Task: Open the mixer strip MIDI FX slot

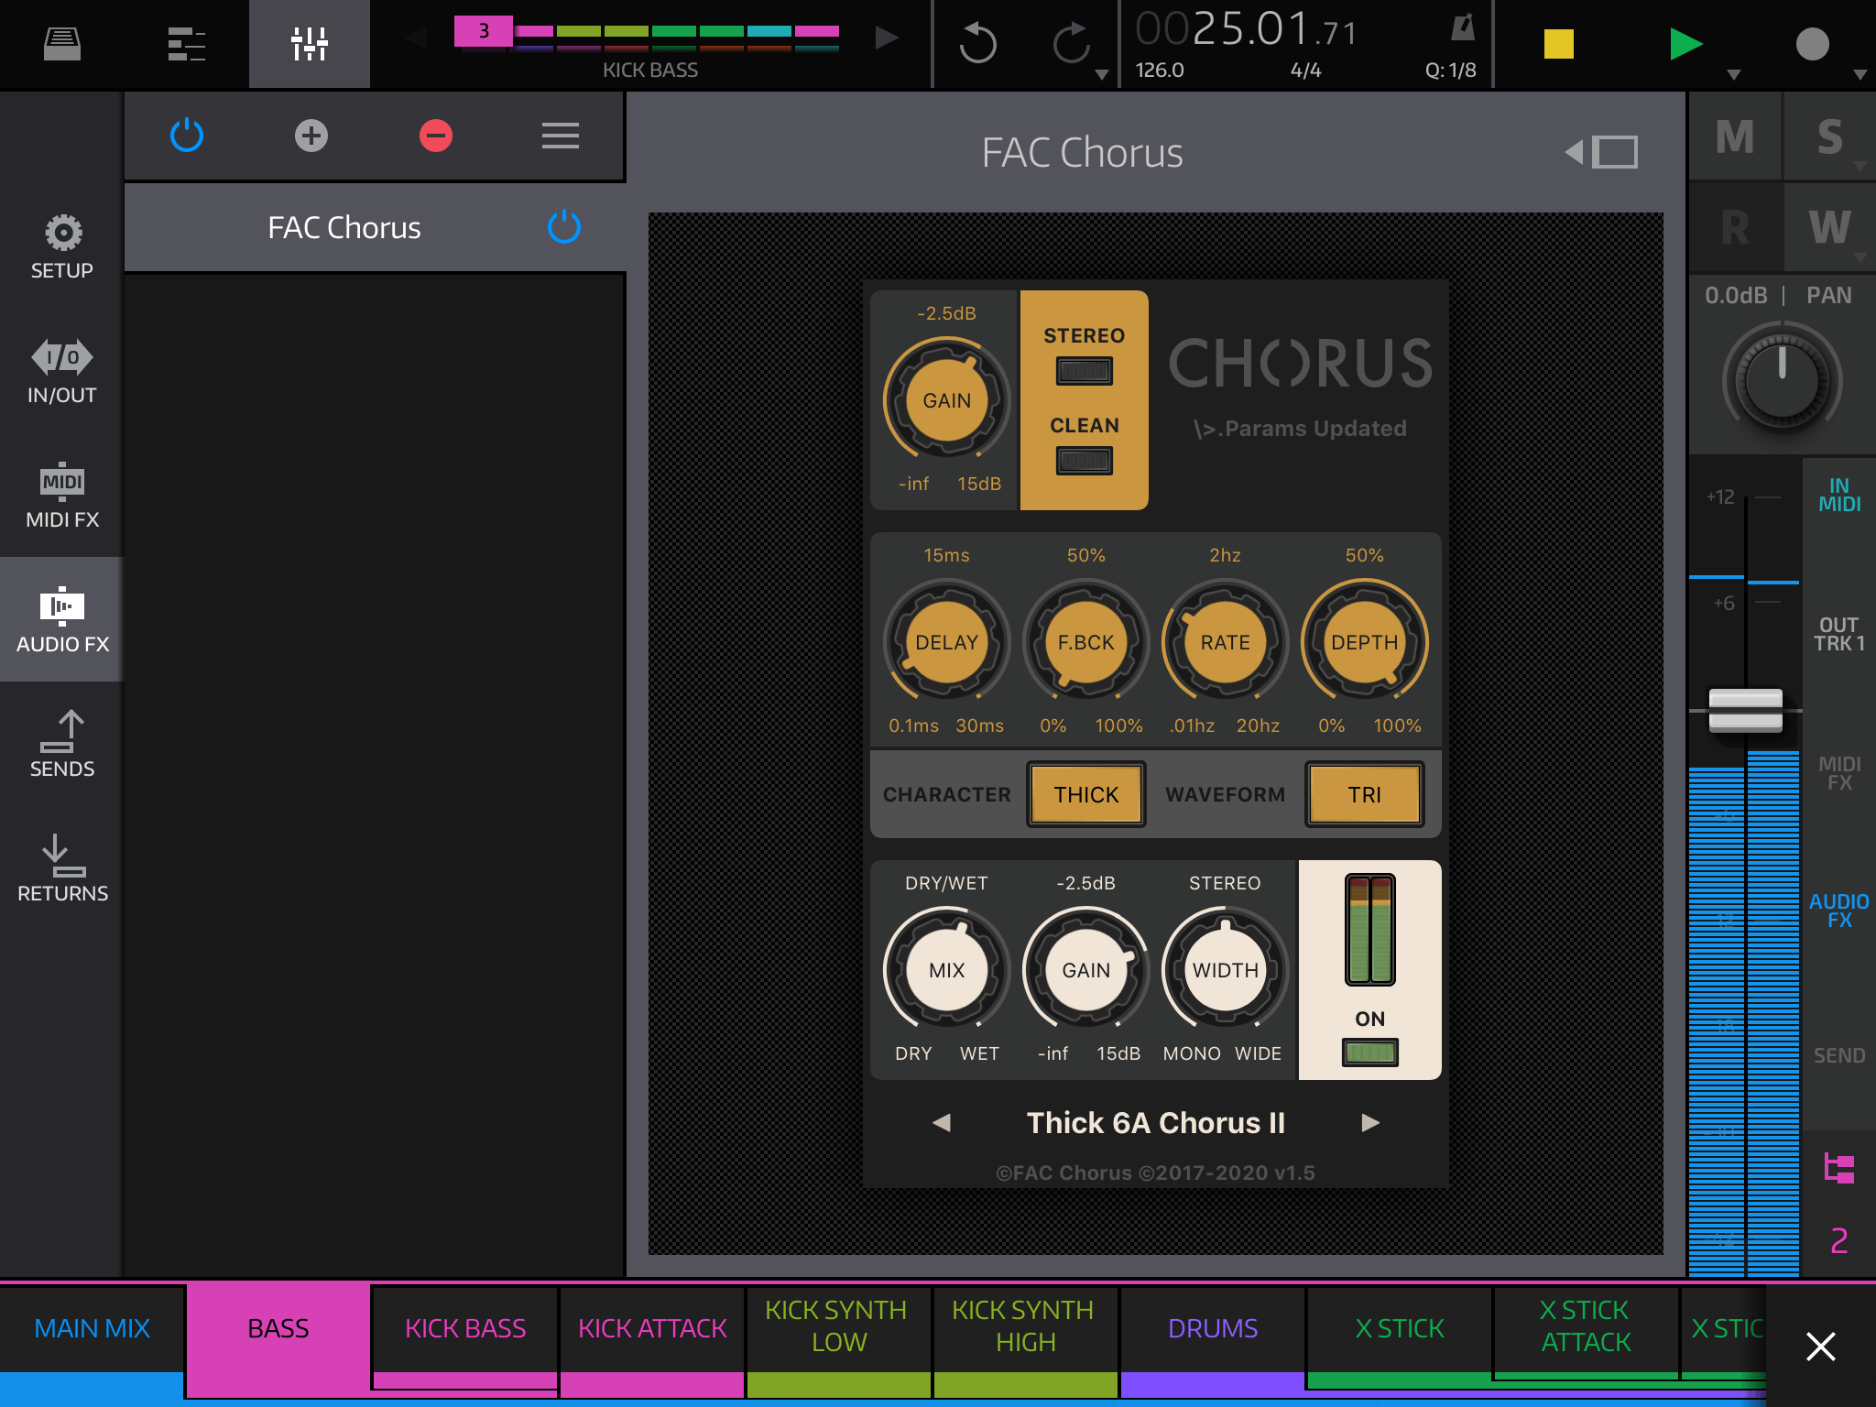Action: (1839, 773)
